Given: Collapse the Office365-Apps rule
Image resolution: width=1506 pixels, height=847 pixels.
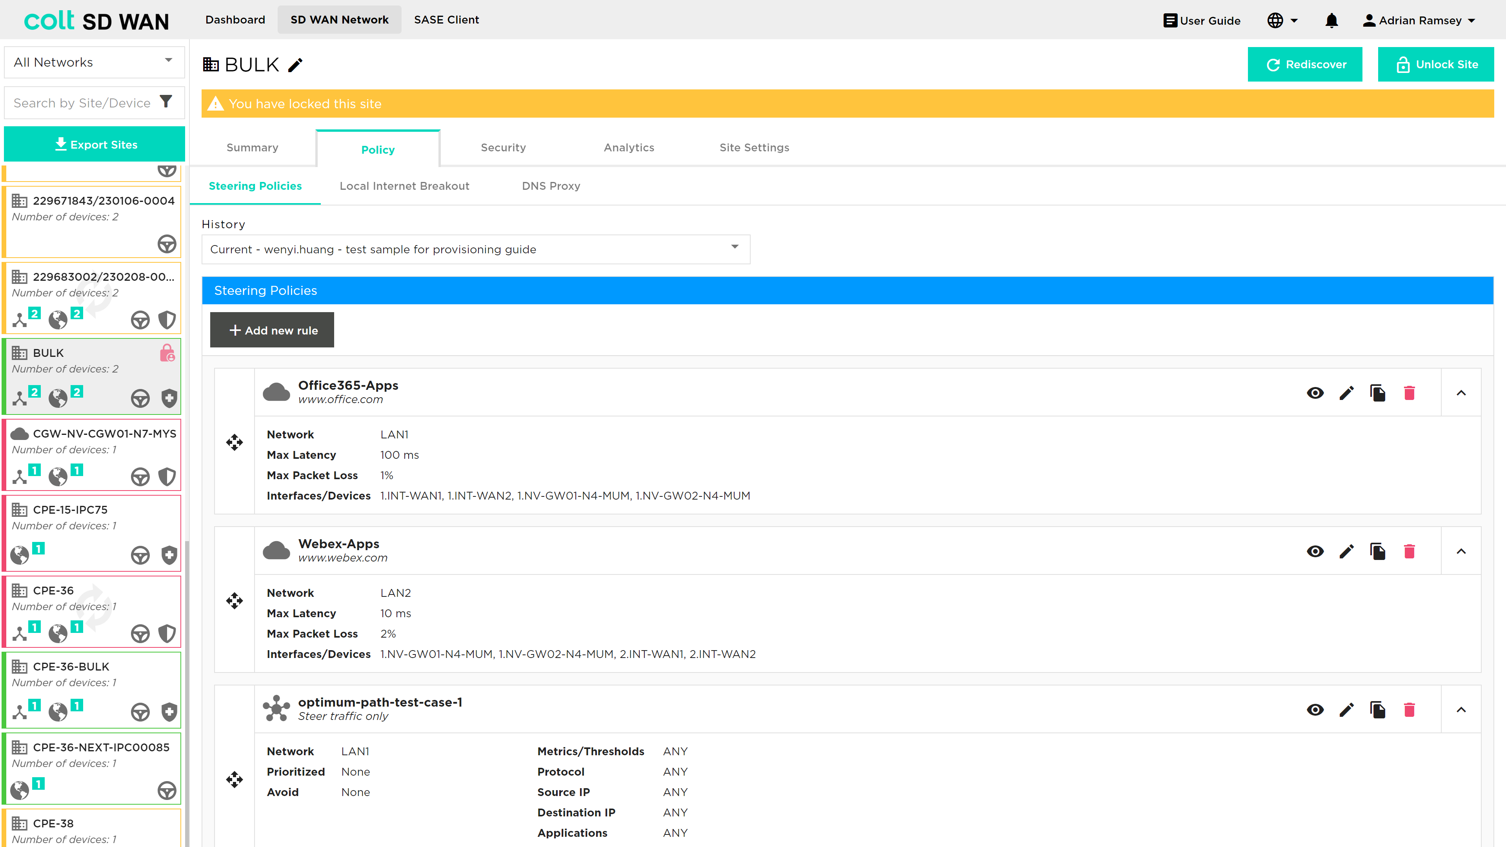Looking at the screenshot, I should [1461, 393].
